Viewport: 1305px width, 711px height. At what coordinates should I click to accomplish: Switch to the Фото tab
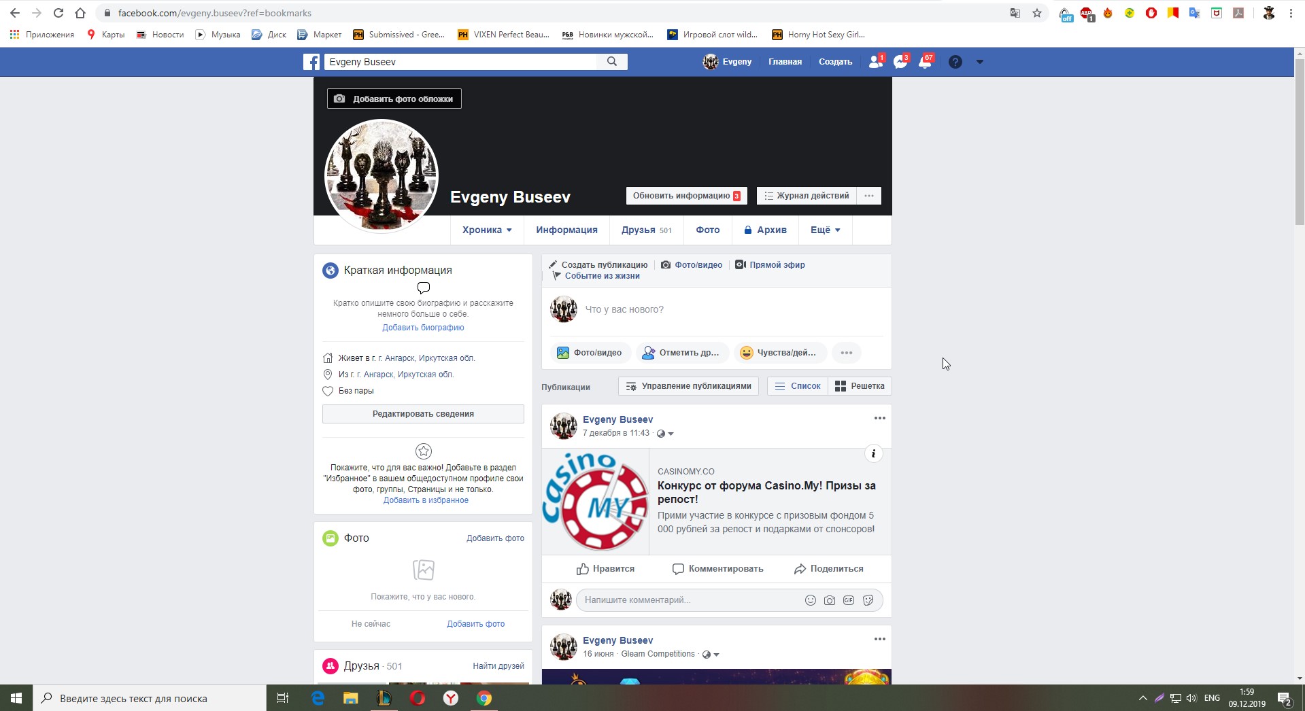[x=707, y=230]
